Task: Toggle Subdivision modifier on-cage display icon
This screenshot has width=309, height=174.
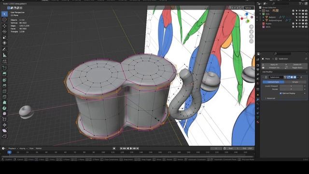Action: tap(285, 77)
